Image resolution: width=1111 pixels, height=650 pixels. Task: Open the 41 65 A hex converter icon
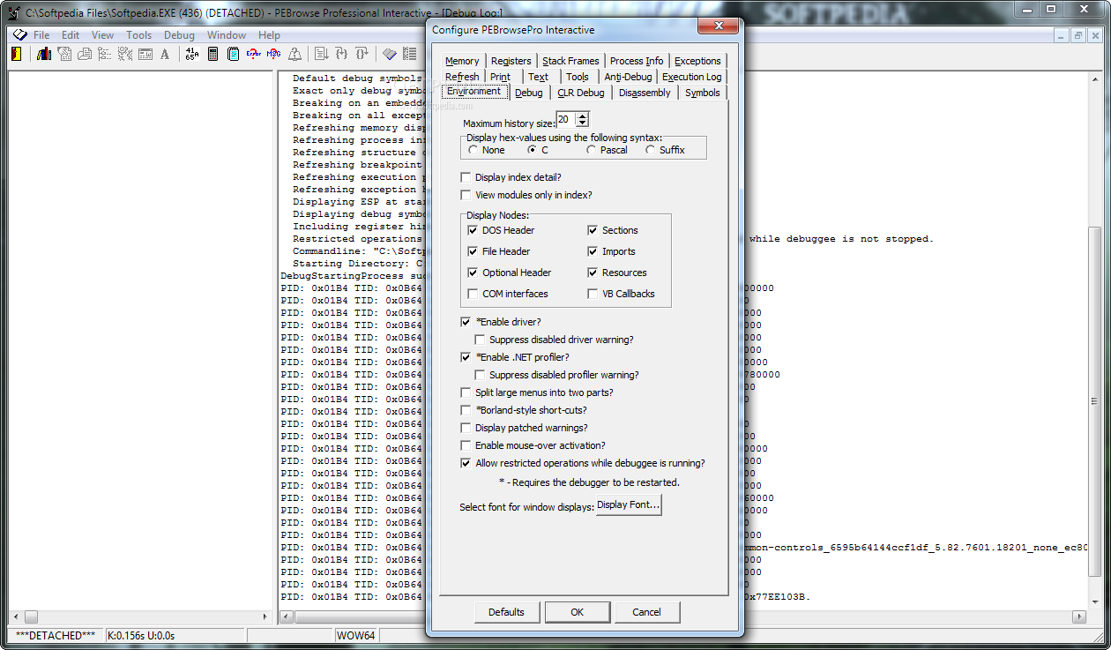coord(192,54)
